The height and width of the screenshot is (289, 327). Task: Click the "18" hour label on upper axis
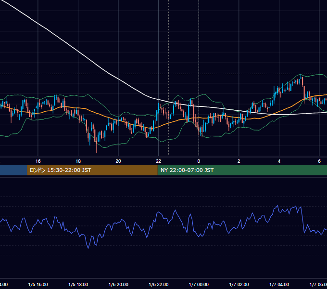coord(78,161)
